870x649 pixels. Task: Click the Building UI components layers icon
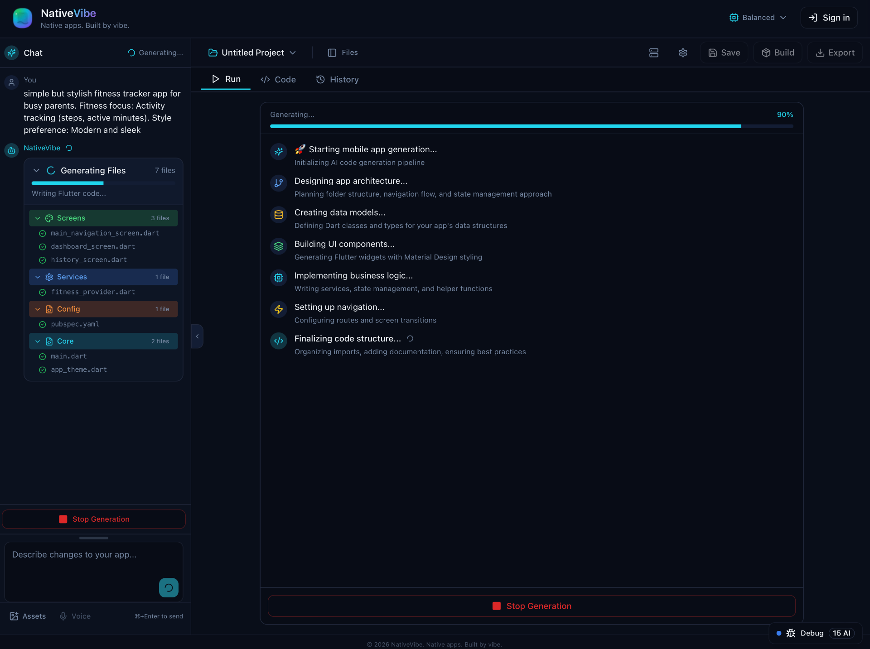(x=279, y=246)
